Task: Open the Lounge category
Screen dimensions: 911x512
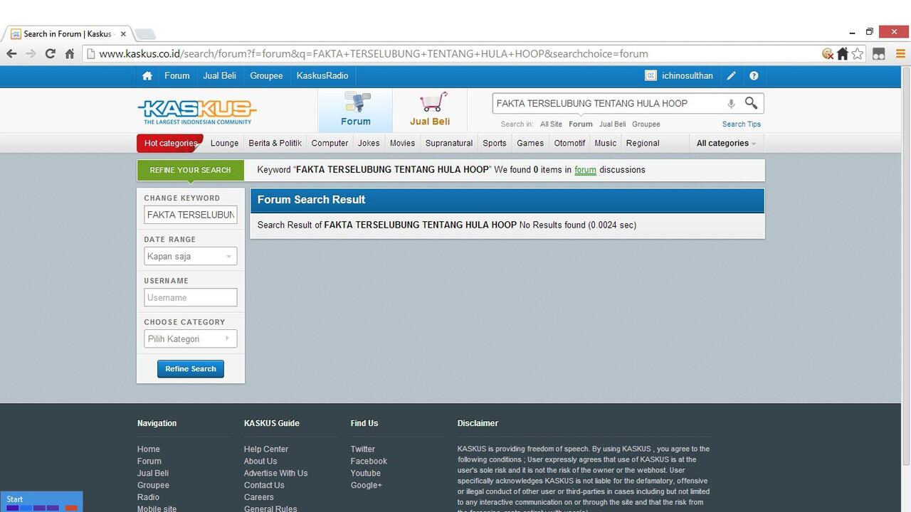Action: pyautogui.click(x=224, y=143)
